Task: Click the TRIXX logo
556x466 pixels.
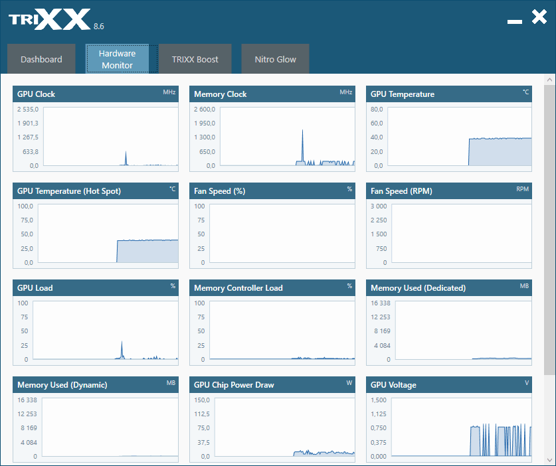Action: [x=50, y=19]
